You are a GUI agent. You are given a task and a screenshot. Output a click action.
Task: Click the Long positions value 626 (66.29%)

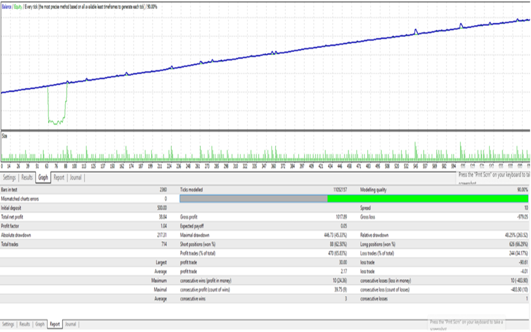pos(518,245)
